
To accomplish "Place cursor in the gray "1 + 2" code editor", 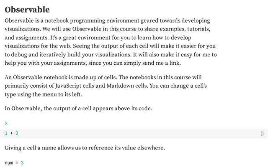I will [134, 133].
